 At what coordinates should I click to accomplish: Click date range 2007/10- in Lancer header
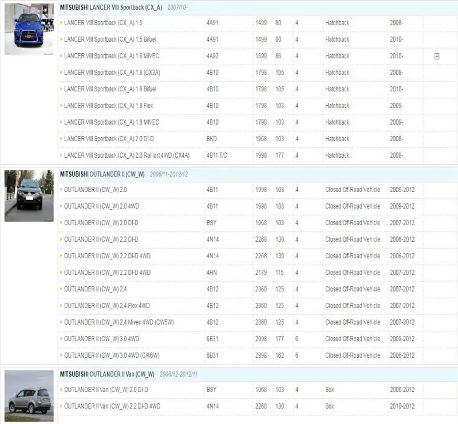click(177, 7)
